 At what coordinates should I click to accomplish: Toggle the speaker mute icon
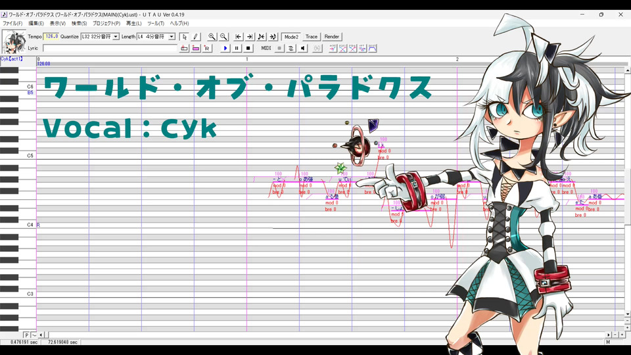pyautogui.click(x=302, y=48)
